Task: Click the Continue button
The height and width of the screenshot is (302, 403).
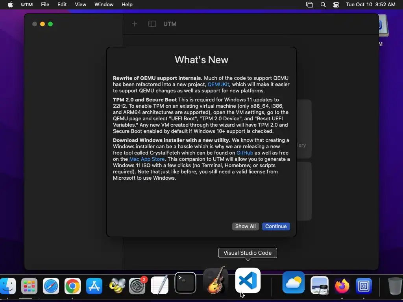Action: [276, 226]
